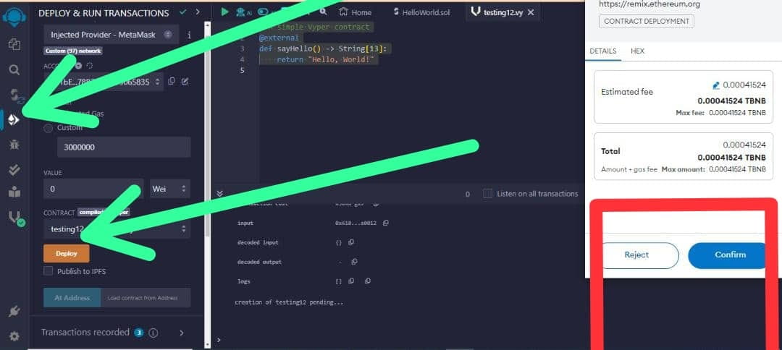
Task: Click the green Run script play icon
Action: (224, 12)
